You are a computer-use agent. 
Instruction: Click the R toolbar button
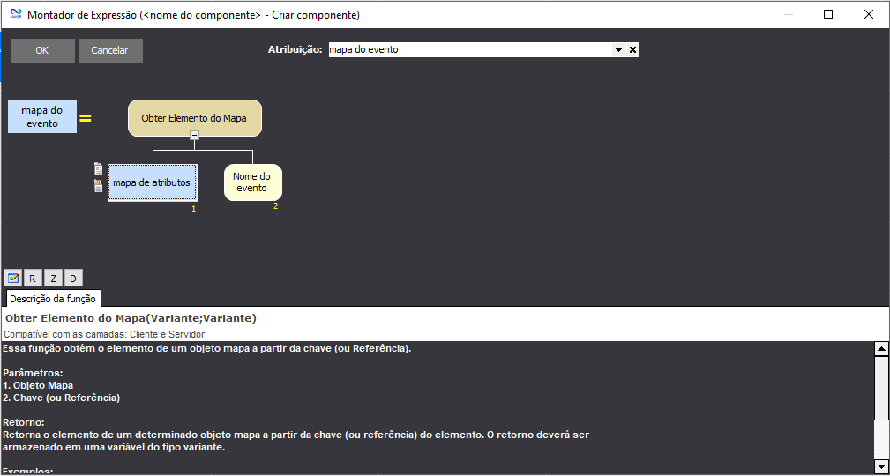[x=33, y=278]
